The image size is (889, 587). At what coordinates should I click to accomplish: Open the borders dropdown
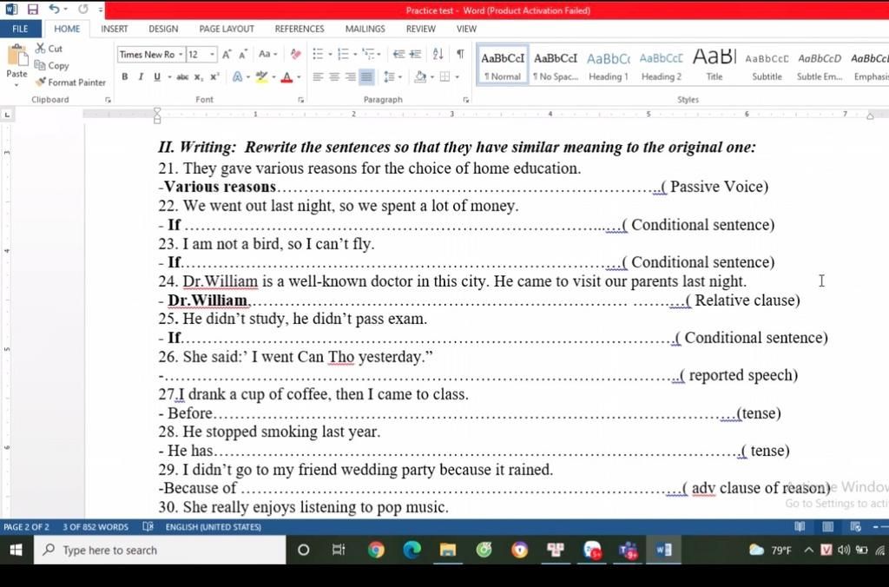457,77
